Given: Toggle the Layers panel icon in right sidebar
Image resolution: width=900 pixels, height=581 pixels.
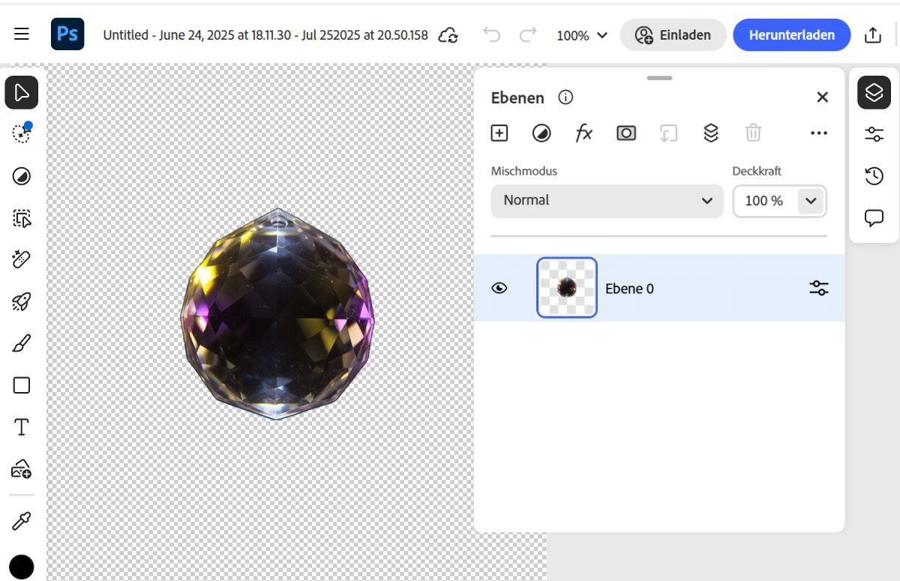Looking at the screenshot, I should click(874, 92).
